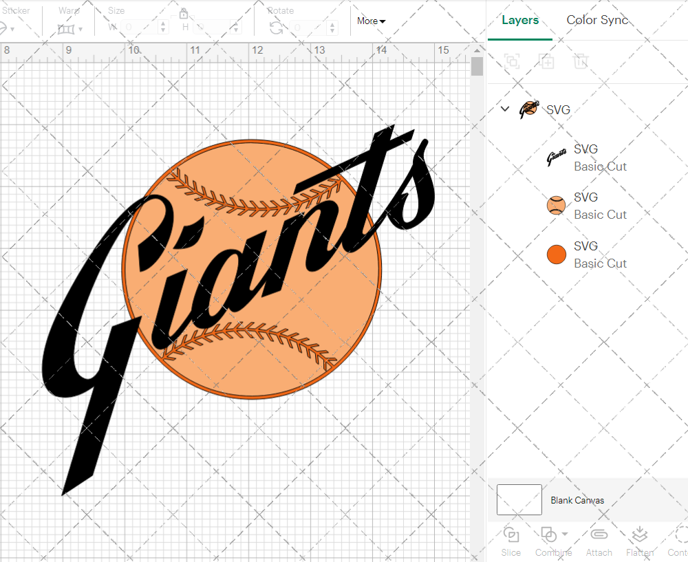Screen dimensions: 688x562
Task: Click the top-level SVG group thumbnail
Action: [528, 109]
